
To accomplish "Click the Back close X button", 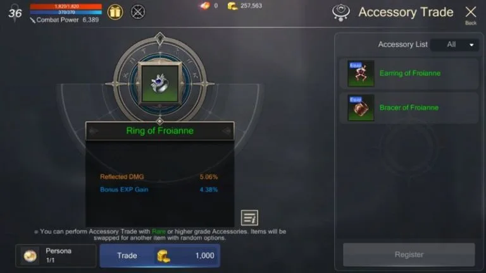I will (x=471, y=15).
